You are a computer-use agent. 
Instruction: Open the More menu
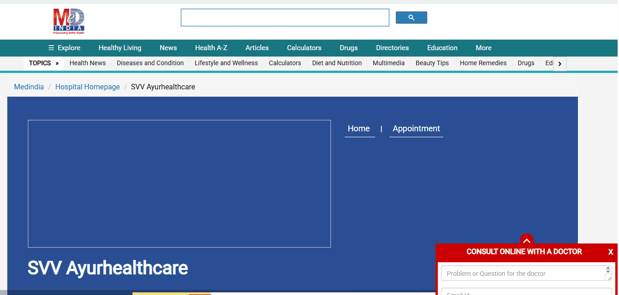[x=483, y=48]
